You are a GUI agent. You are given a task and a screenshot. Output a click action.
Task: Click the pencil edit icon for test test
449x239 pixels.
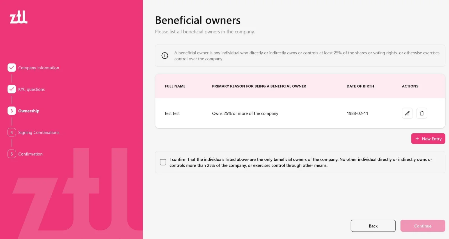[x=407, y=113]
